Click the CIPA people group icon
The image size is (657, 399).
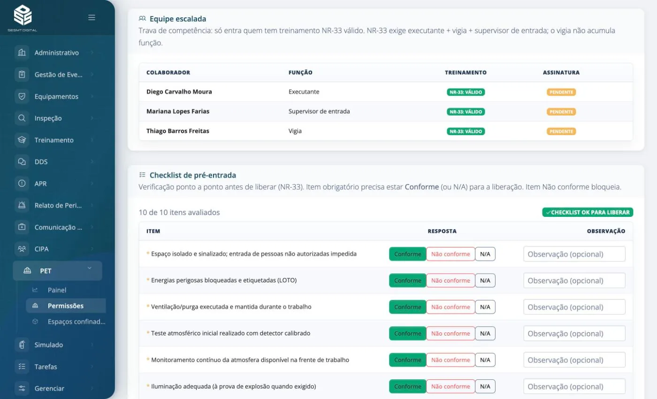coord(22,249)
